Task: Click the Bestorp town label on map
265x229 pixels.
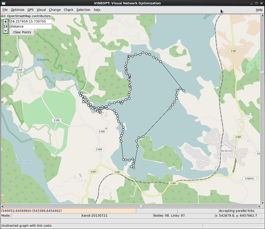Action: point(226,151)
